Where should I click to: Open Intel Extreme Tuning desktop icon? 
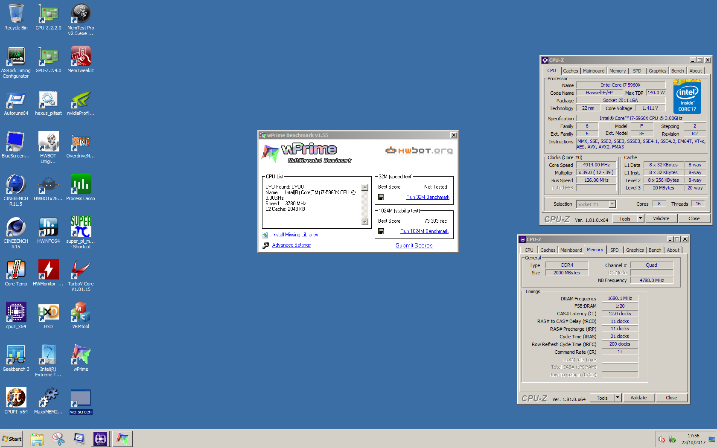[48, 361]
